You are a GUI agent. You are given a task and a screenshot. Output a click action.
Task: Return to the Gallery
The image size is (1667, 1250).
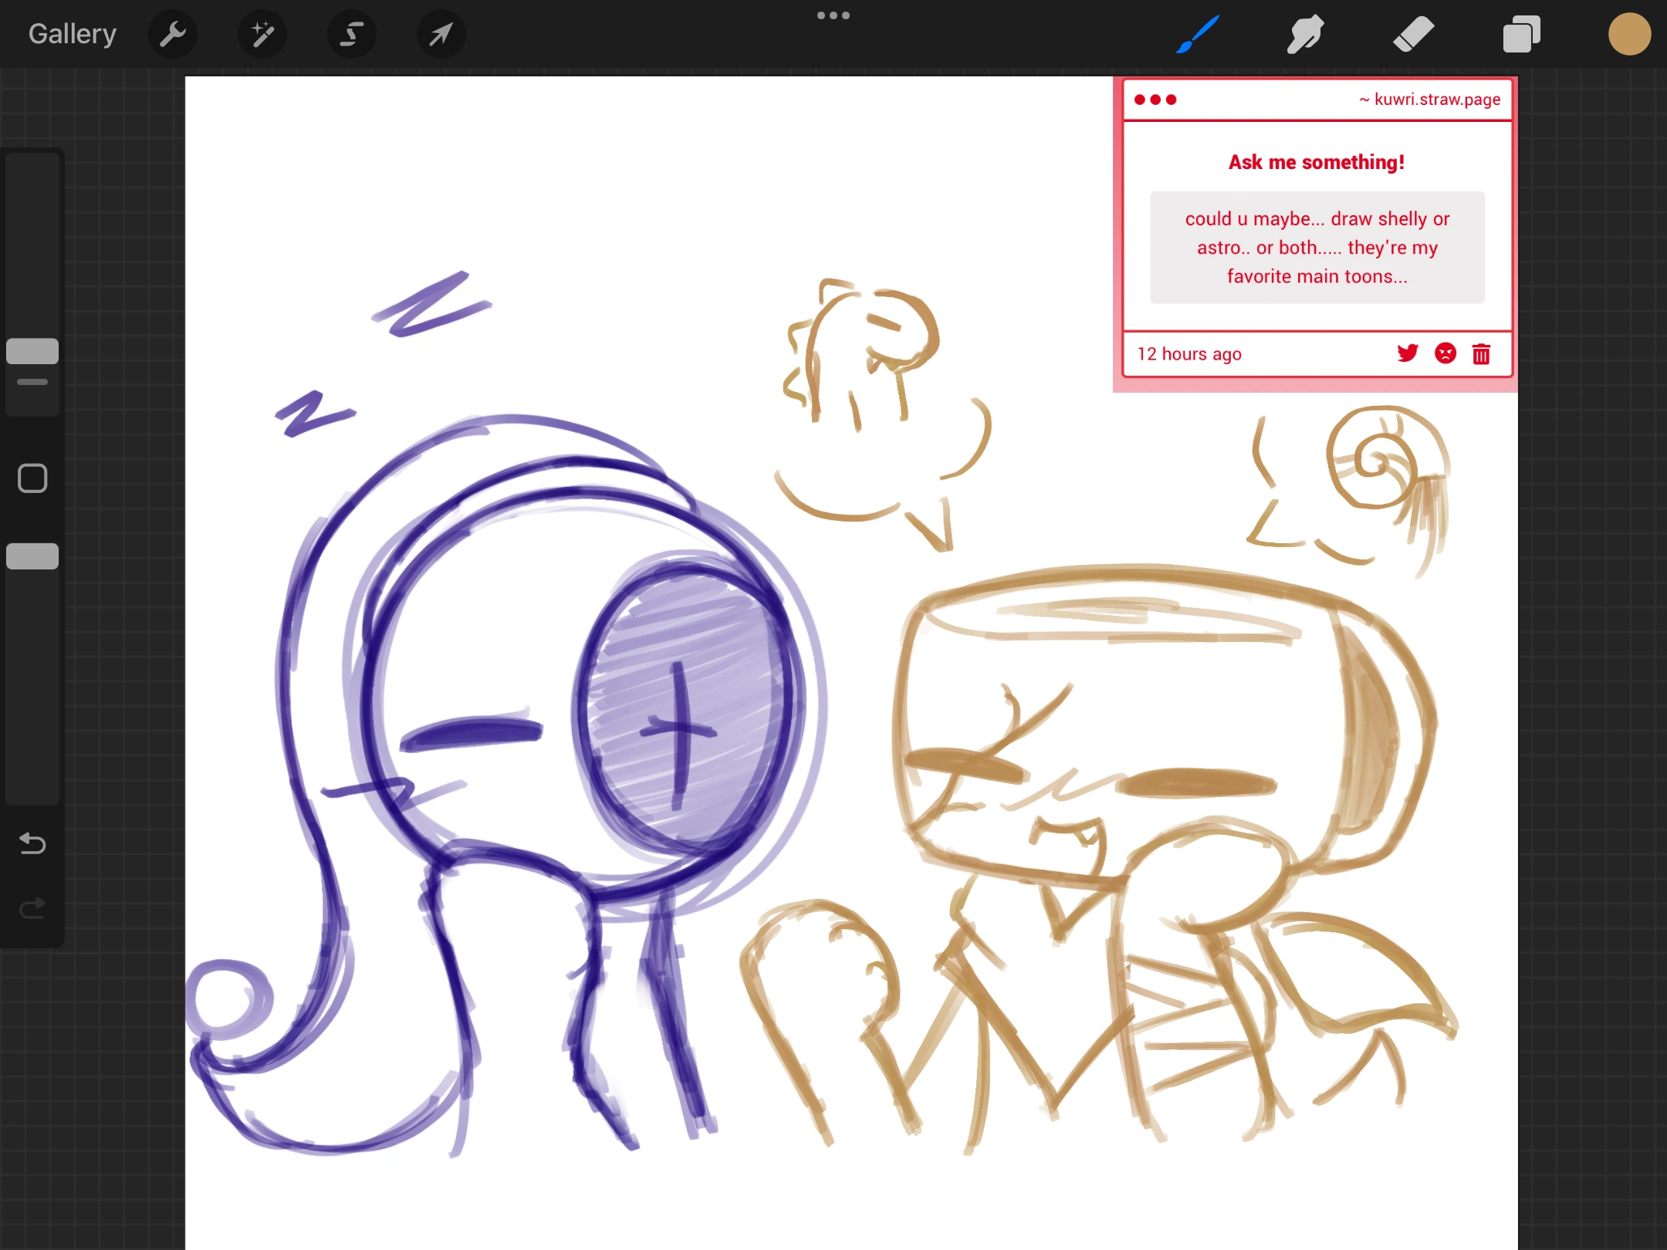[x=72, y=33]
